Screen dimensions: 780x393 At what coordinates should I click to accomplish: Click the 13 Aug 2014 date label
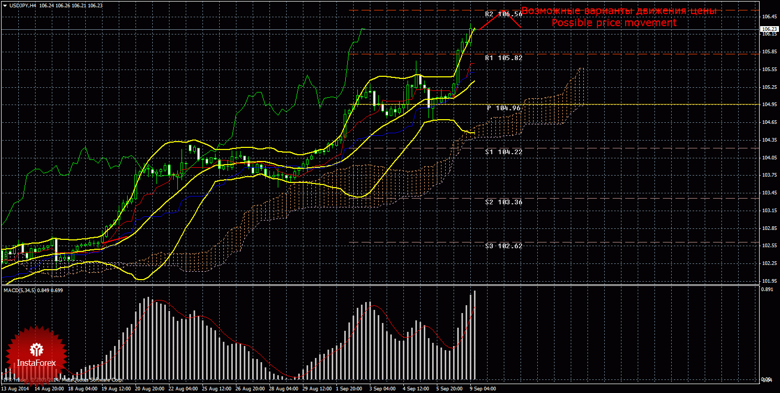click(x=15, y=389)
